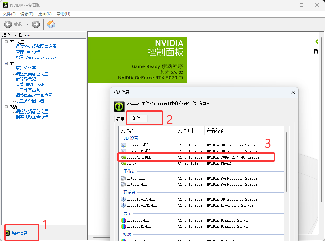This screenshot has height=241, width=325.
Task: Click the Forward arrow toolbar icon
Action: pos(36,24)
